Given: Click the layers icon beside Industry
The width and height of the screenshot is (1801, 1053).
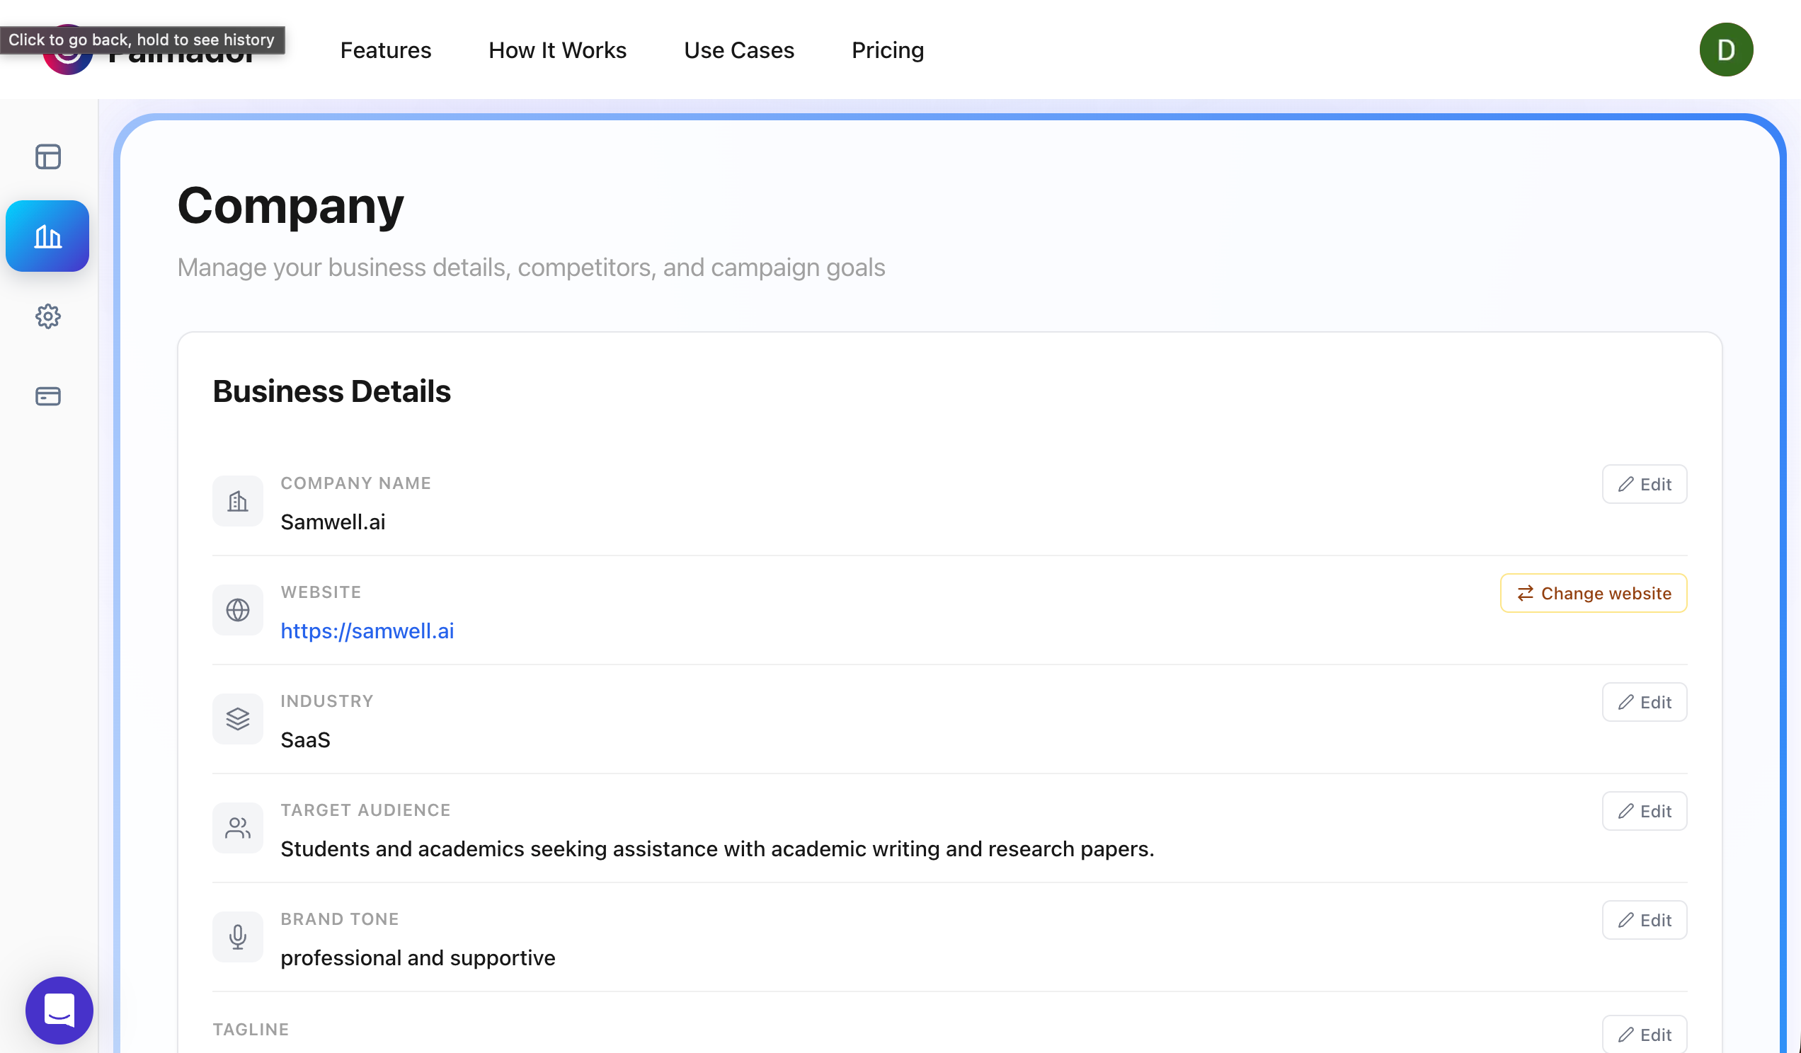Looking at the screenshot, I should [238, 720].
